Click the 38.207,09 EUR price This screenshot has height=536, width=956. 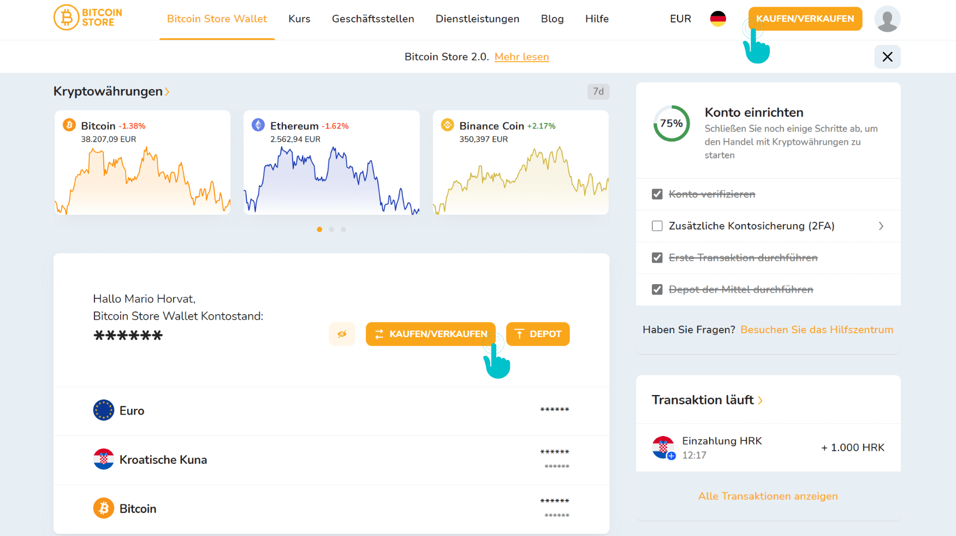(x=109, y=139)
